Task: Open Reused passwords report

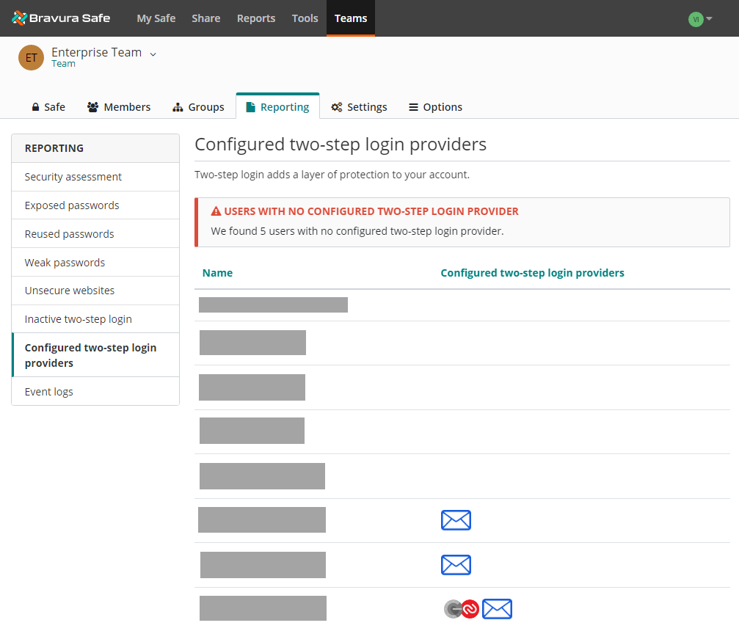Action: point(95,234)
